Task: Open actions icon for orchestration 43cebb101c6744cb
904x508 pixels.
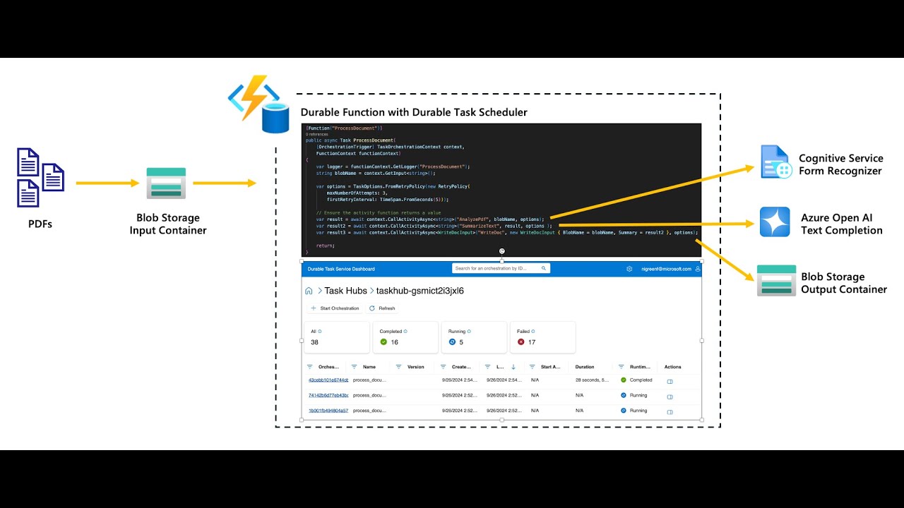Action: tap(670, 381)
